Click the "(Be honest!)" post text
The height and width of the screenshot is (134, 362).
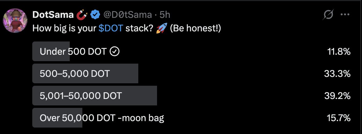click(195, 29)
